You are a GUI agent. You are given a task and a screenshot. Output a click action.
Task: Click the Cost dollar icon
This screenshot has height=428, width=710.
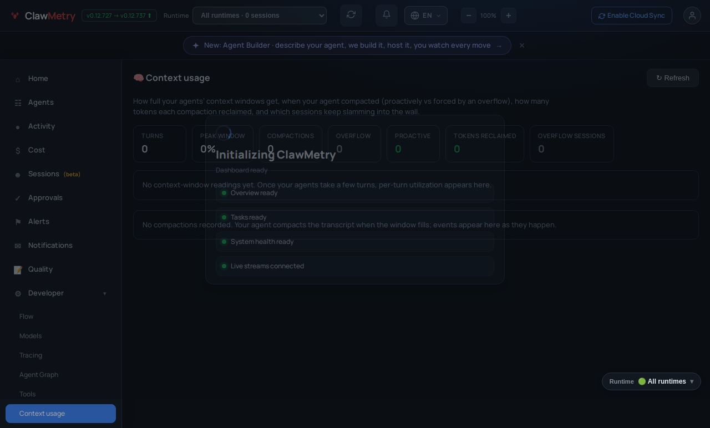(x=18, y=151)
